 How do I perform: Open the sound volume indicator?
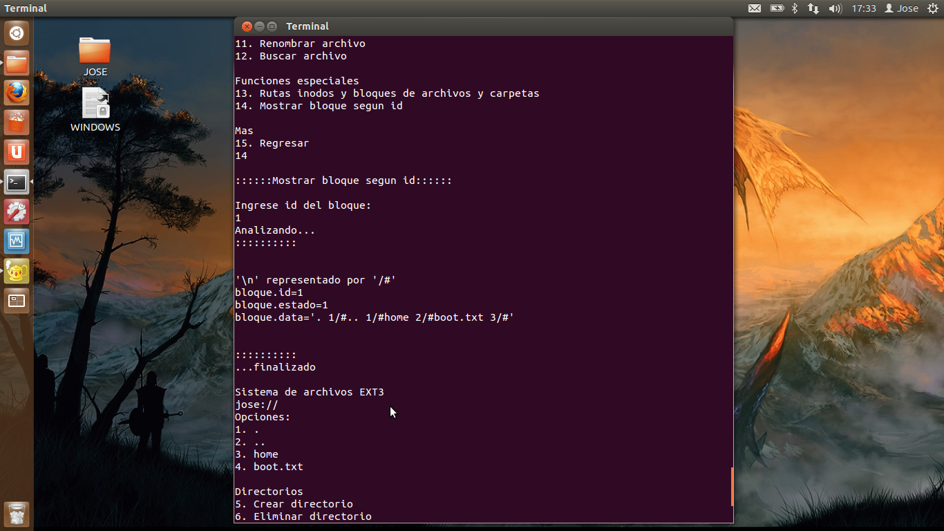tap(835, 8)
